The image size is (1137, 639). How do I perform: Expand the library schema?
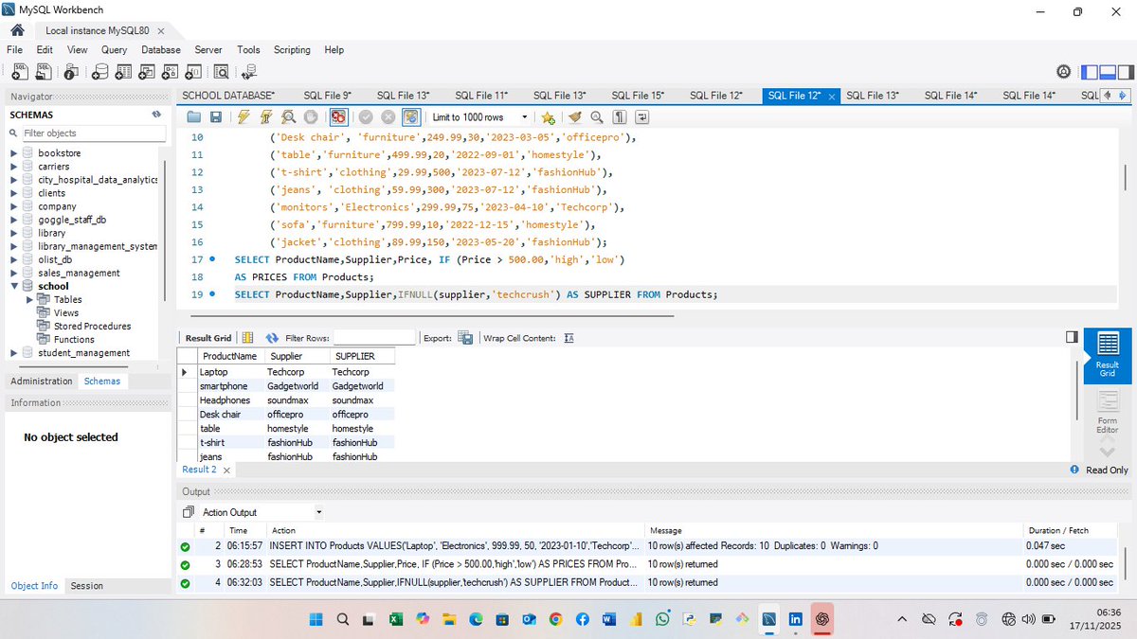pyautogui.click(x=13, y=233)
